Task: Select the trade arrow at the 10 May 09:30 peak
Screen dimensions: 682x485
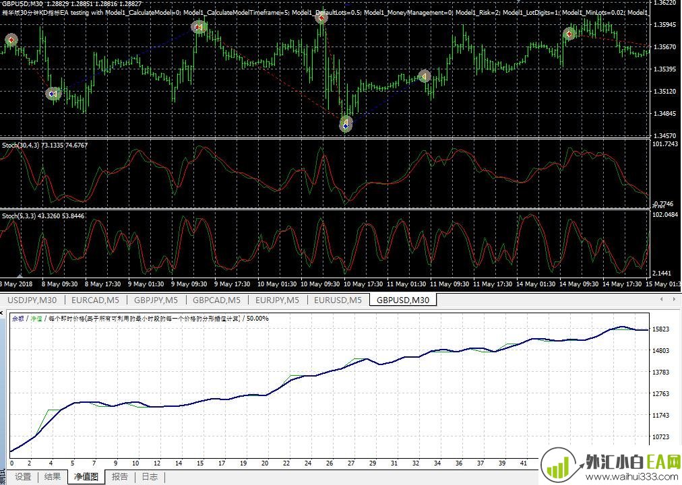Action: point(321,18)
